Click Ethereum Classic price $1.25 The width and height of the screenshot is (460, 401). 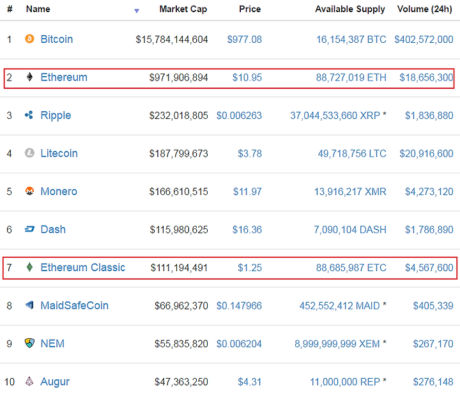click(x=250, y=267)
